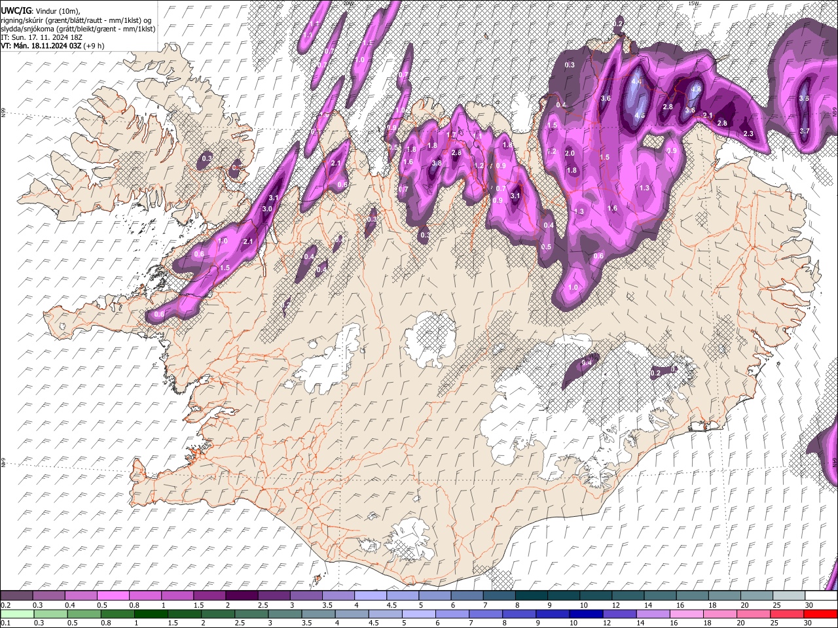Select the pale green 0.1–0.3 rain legend swatch
The image size is (838, 628).
(17, 614)
